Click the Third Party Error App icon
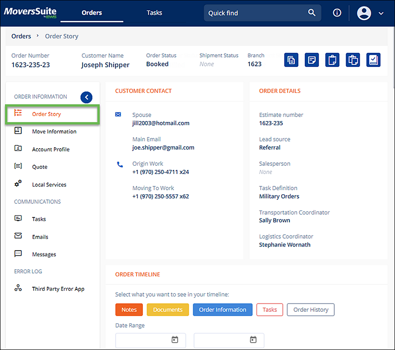This screenshot has width=395, height=350. (x=17, y=289)
